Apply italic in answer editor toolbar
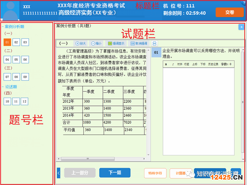The width and height of the screenshot is (247, 185). (173, 64)
